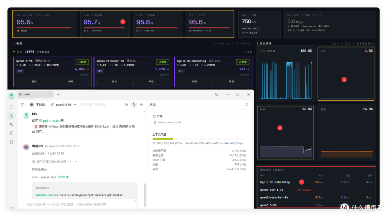Select the CPU history chart tile
This screenshot has width=387, height=216.
[346, 73]
